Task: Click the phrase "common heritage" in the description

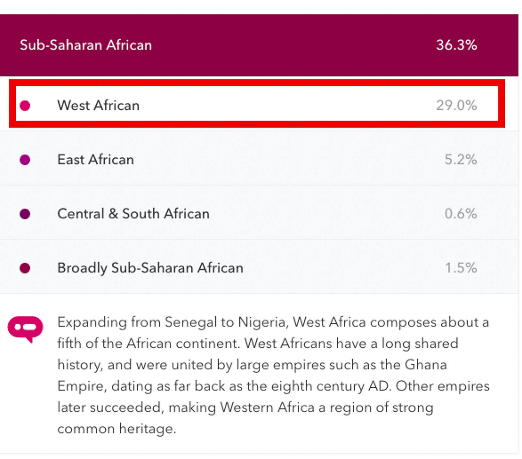Action: (x=116, y=429)
